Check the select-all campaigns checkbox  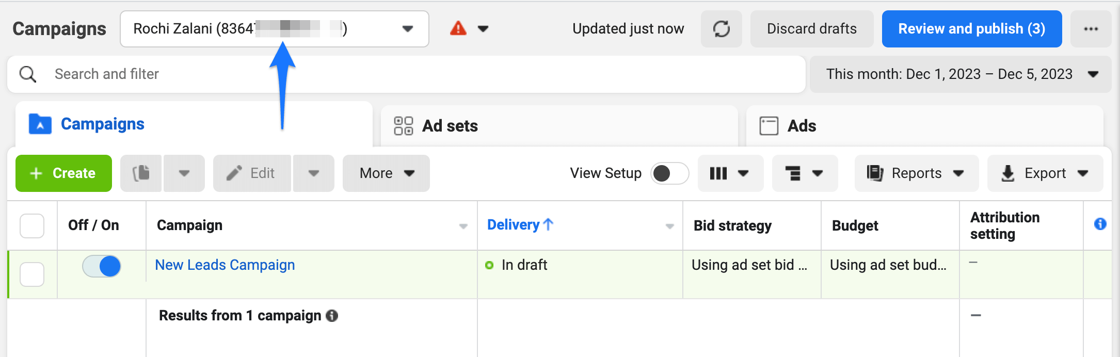pos(32,226)
